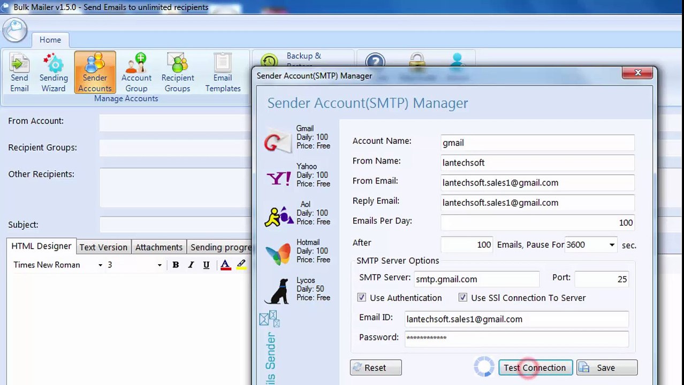
Task: Open Email Templates
Action: (x=223, y=73)
